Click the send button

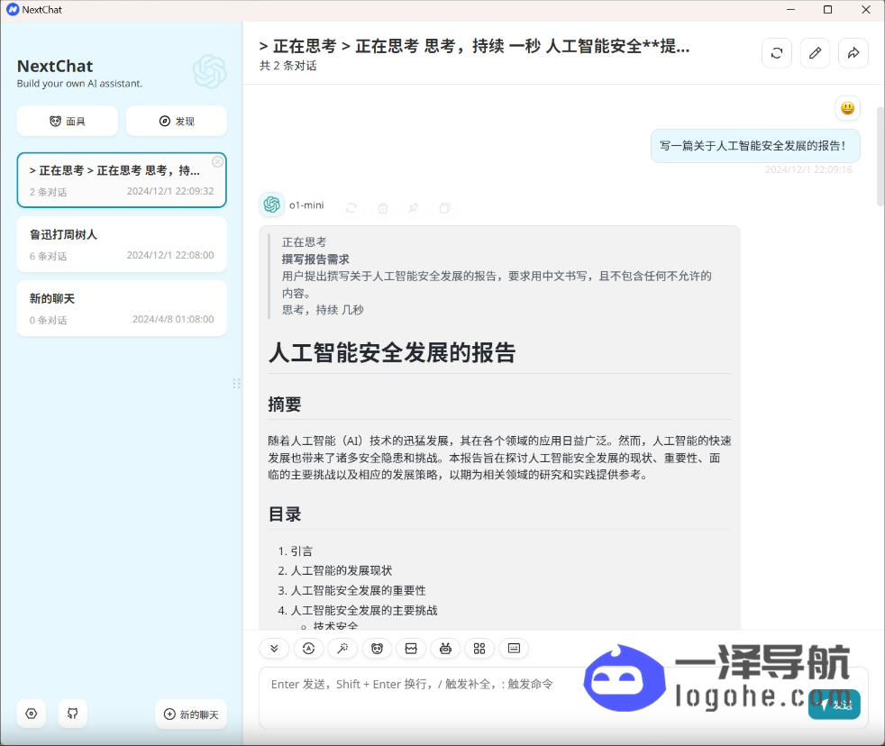pos(834,705)
